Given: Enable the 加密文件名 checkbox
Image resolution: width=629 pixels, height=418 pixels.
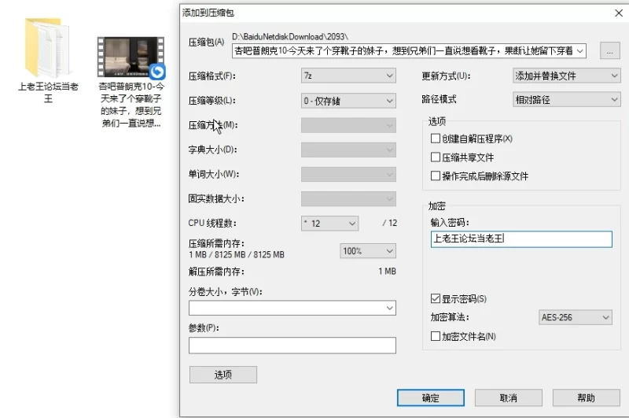Looking at the screenshot, I should (x=436, y=336).
